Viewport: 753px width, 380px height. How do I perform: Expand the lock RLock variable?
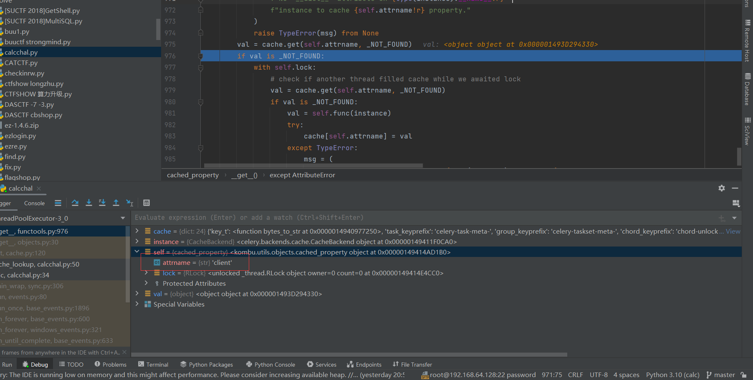[x=146, y=272]
